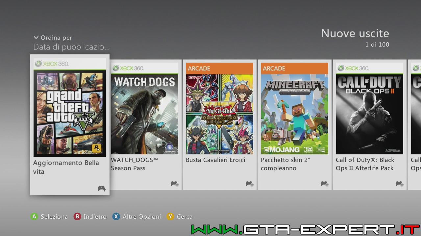
Task: Click the ARCADE banner on Minecraft card
Action: coord(295,68)
